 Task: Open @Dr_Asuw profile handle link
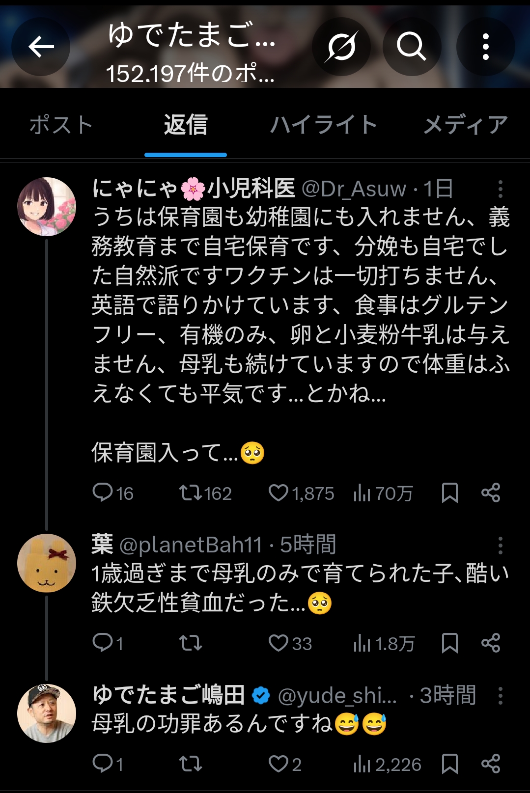pos(354,189)
